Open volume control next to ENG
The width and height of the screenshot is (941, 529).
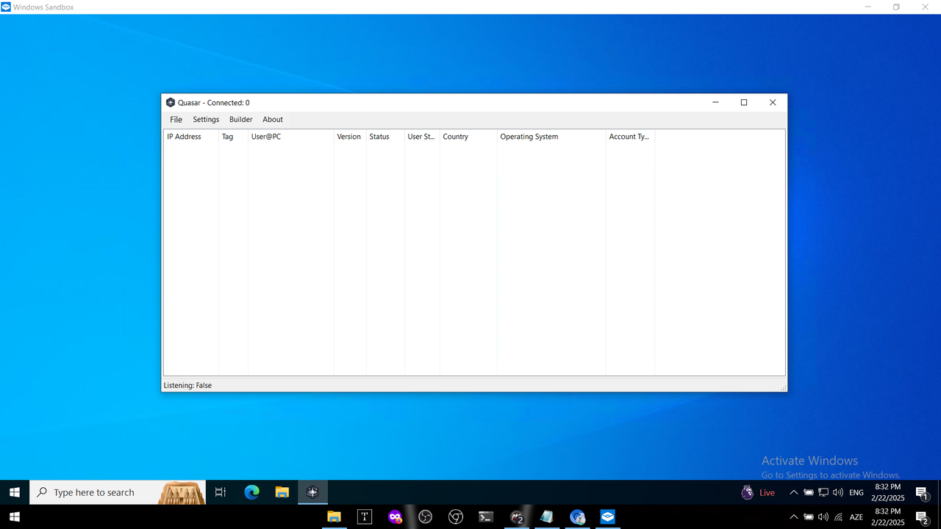[838, 492]
